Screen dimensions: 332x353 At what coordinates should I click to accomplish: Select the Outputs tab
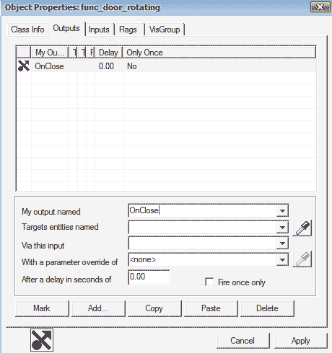point(66,28)
